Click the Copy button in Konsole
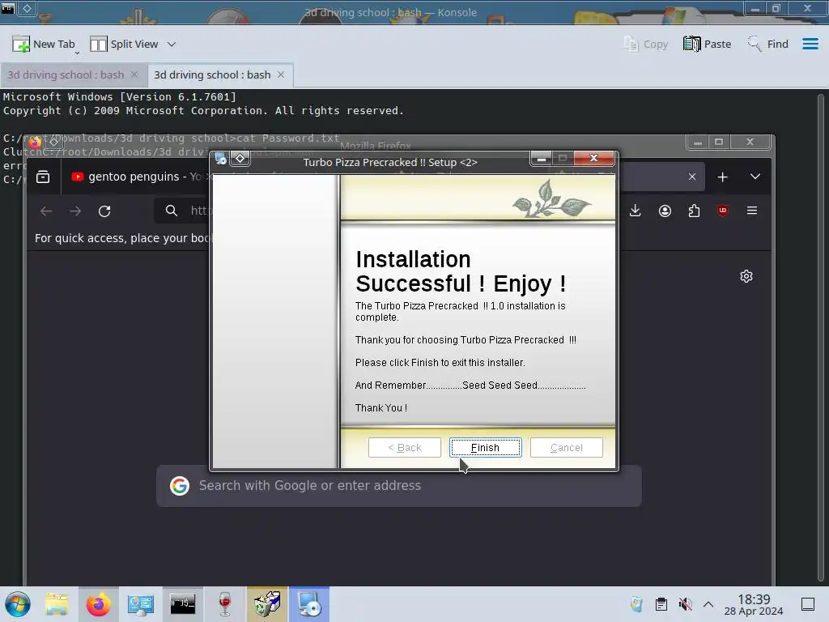This screenshot has height=622, width=829. point(646,45)
